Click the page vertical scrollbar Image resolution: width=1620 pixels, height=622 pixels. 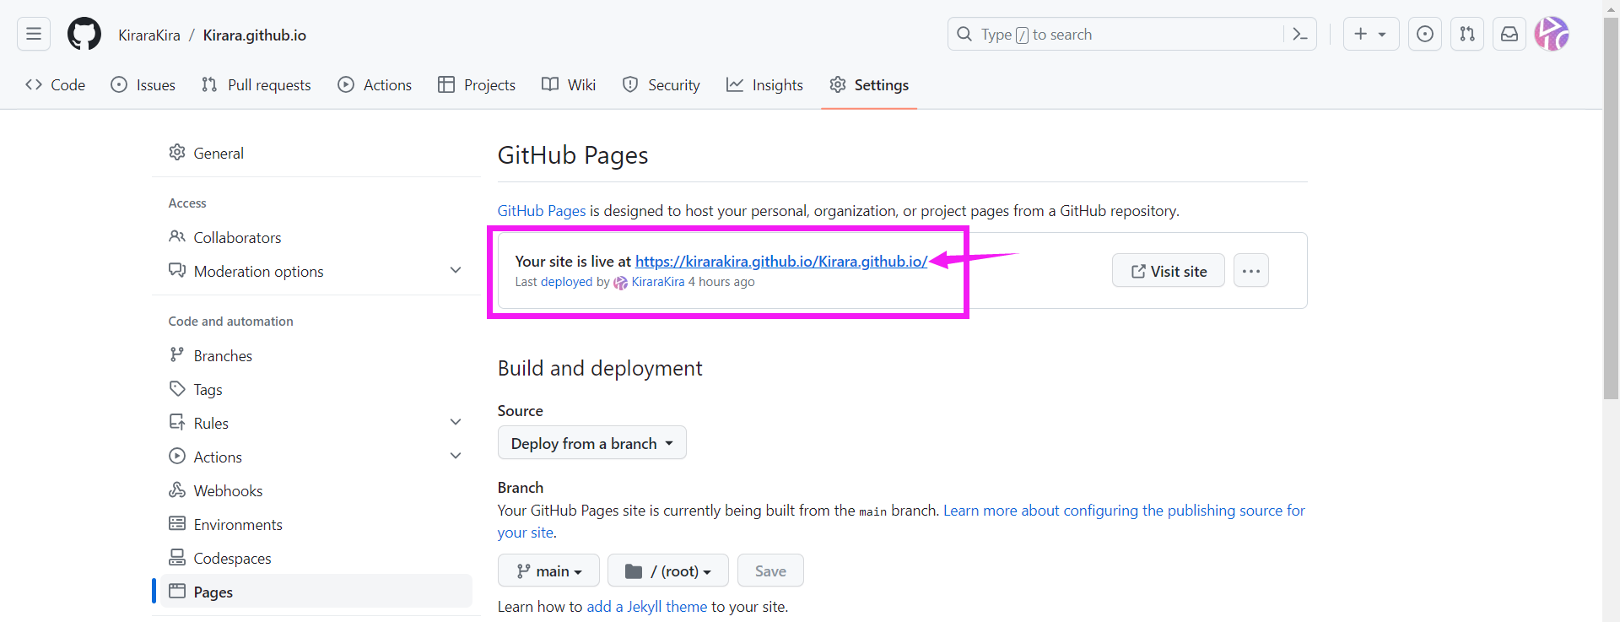(x=1611, y=207)
